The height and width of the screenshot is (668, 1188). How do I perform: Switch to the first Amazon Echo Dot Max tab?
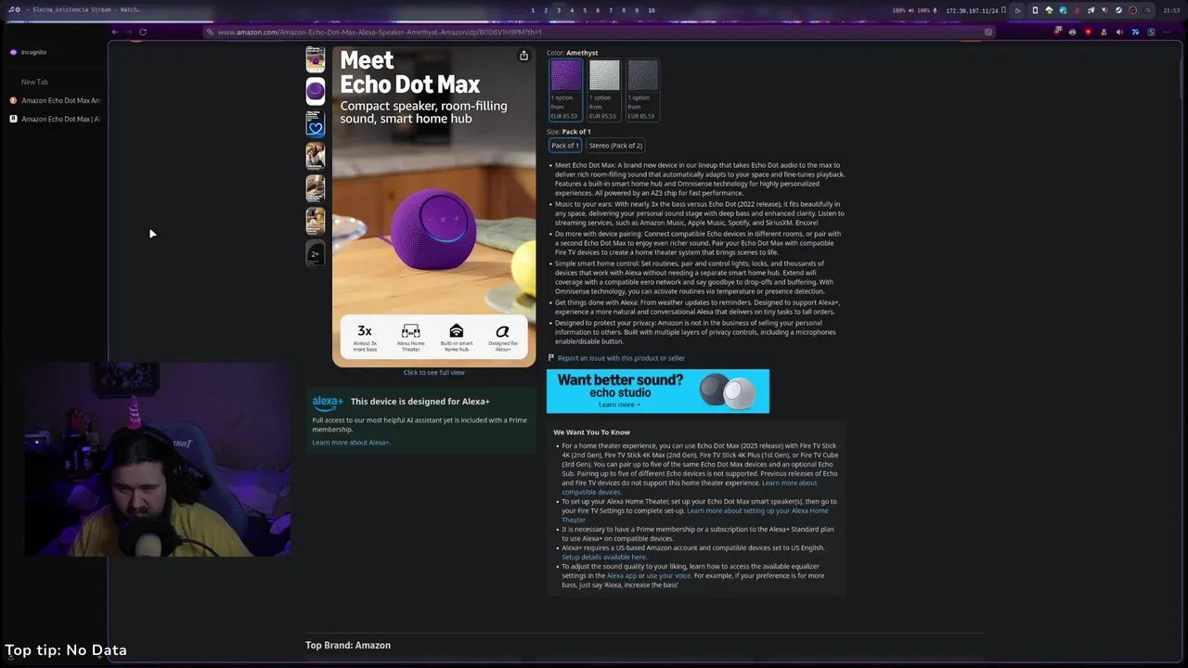pos(56,100)
